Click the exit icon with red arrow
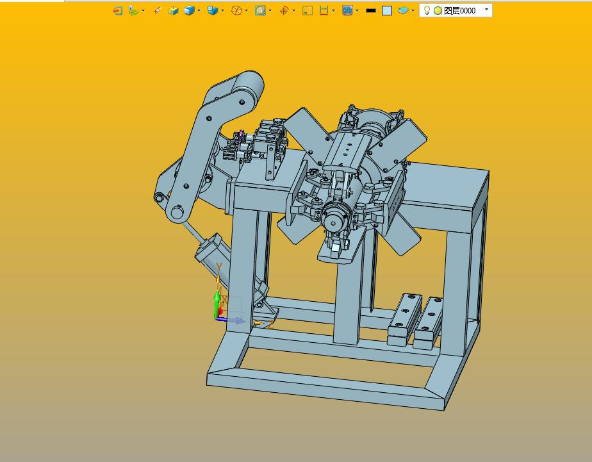The image size is (592, 462). coord(118,10)
